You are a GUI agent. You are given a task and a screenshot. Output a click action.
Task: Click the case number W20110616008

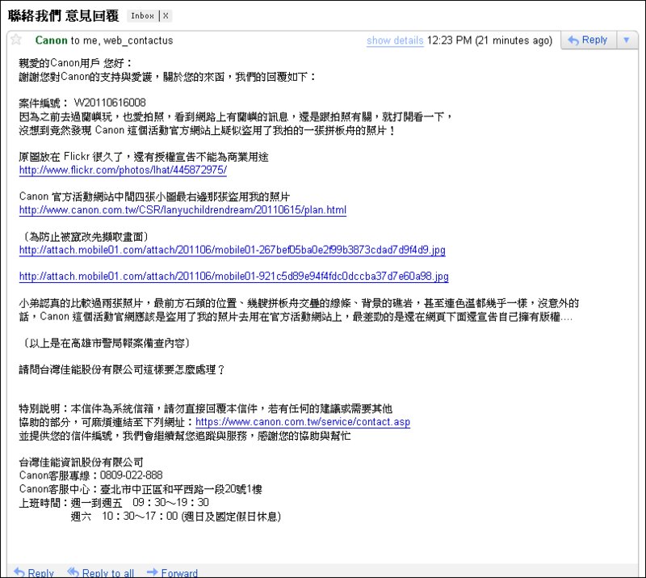[110, 103]
